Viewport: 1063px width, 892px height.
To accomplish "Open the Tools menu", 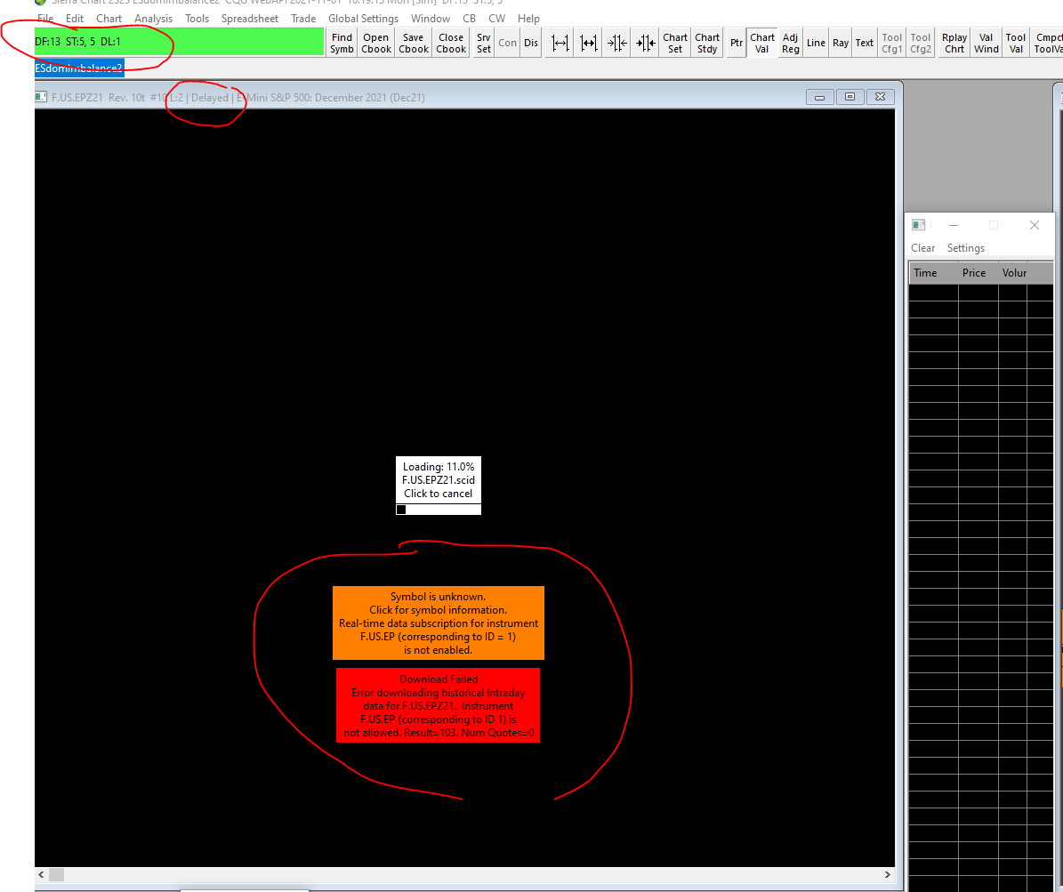I will pos(197,19).
